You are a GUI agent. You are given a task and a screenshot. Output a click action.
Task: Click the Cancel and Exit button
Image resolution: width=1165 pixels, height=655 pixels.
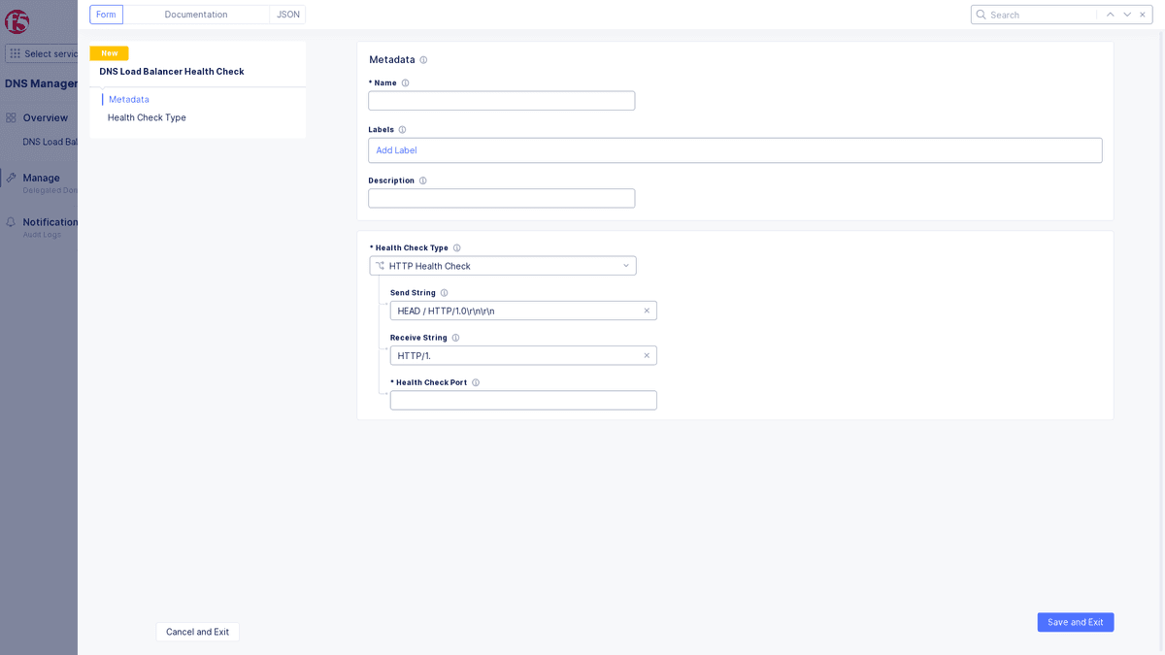[x=197, y=632]
